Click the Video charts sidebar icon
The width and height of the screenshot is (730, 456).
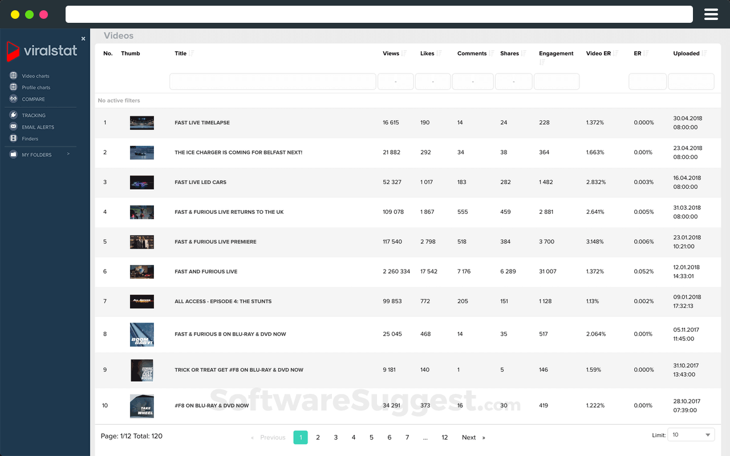pos(13,75)
